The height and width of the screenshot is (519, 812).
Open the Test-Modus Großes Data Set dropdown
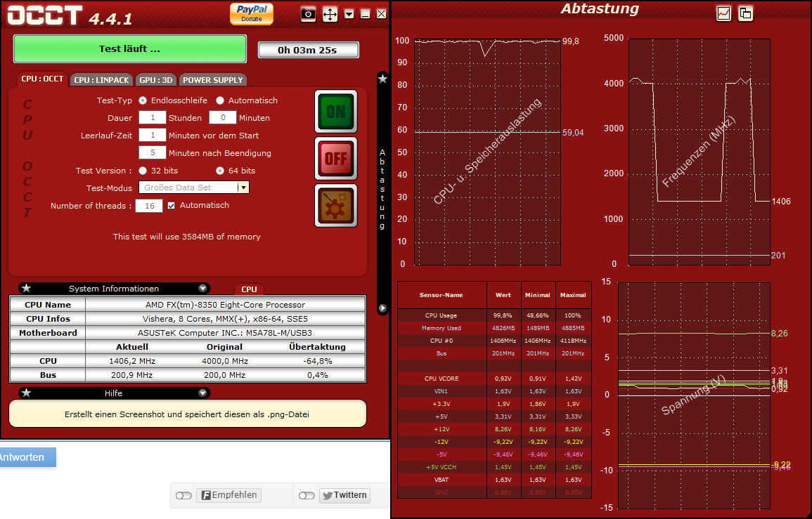[193, 188]
